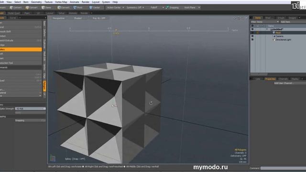Screen dimensions: 306x172
Task: Open the Falloff dropdown
Action: tap(157, 8)
